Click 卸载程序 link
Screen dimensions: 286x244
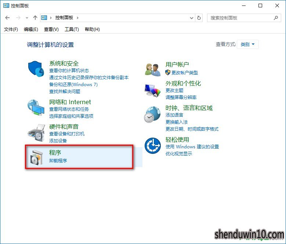coord(58,161)
